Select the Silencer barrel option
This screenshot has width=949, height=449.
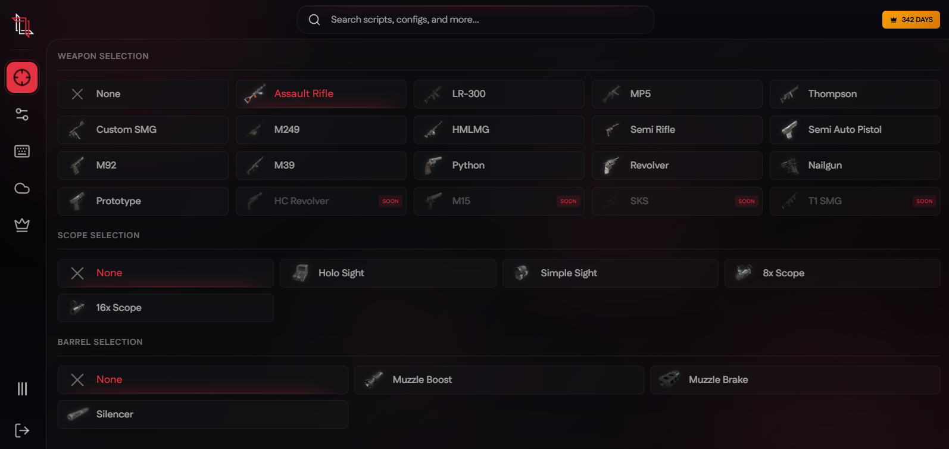pos(202,414)
